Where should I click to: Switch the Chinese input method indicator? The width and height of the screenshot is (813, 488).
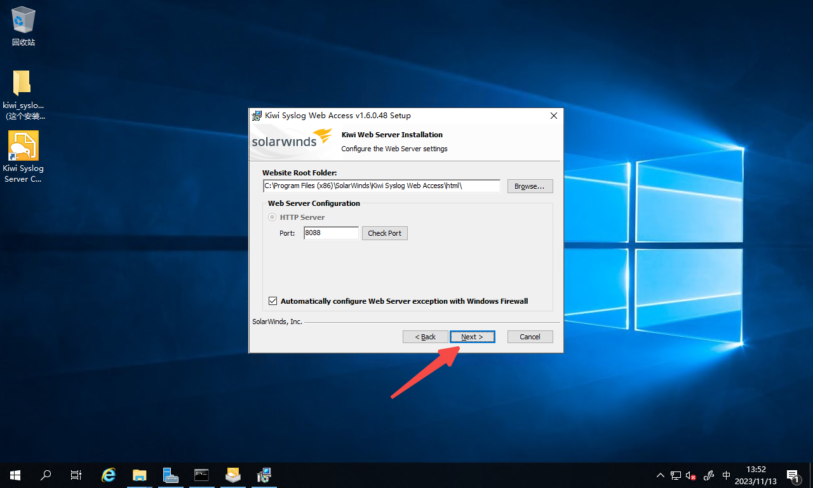pos(726,475)
